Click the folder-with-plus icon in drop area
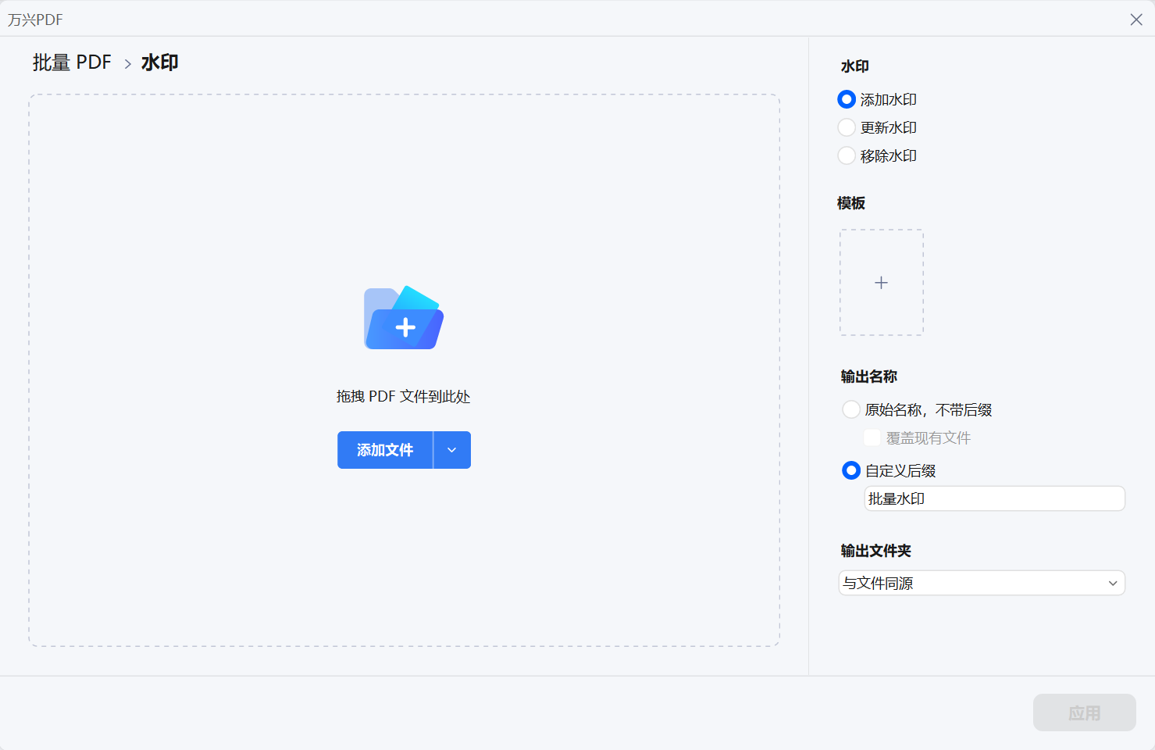 (403, 317)
